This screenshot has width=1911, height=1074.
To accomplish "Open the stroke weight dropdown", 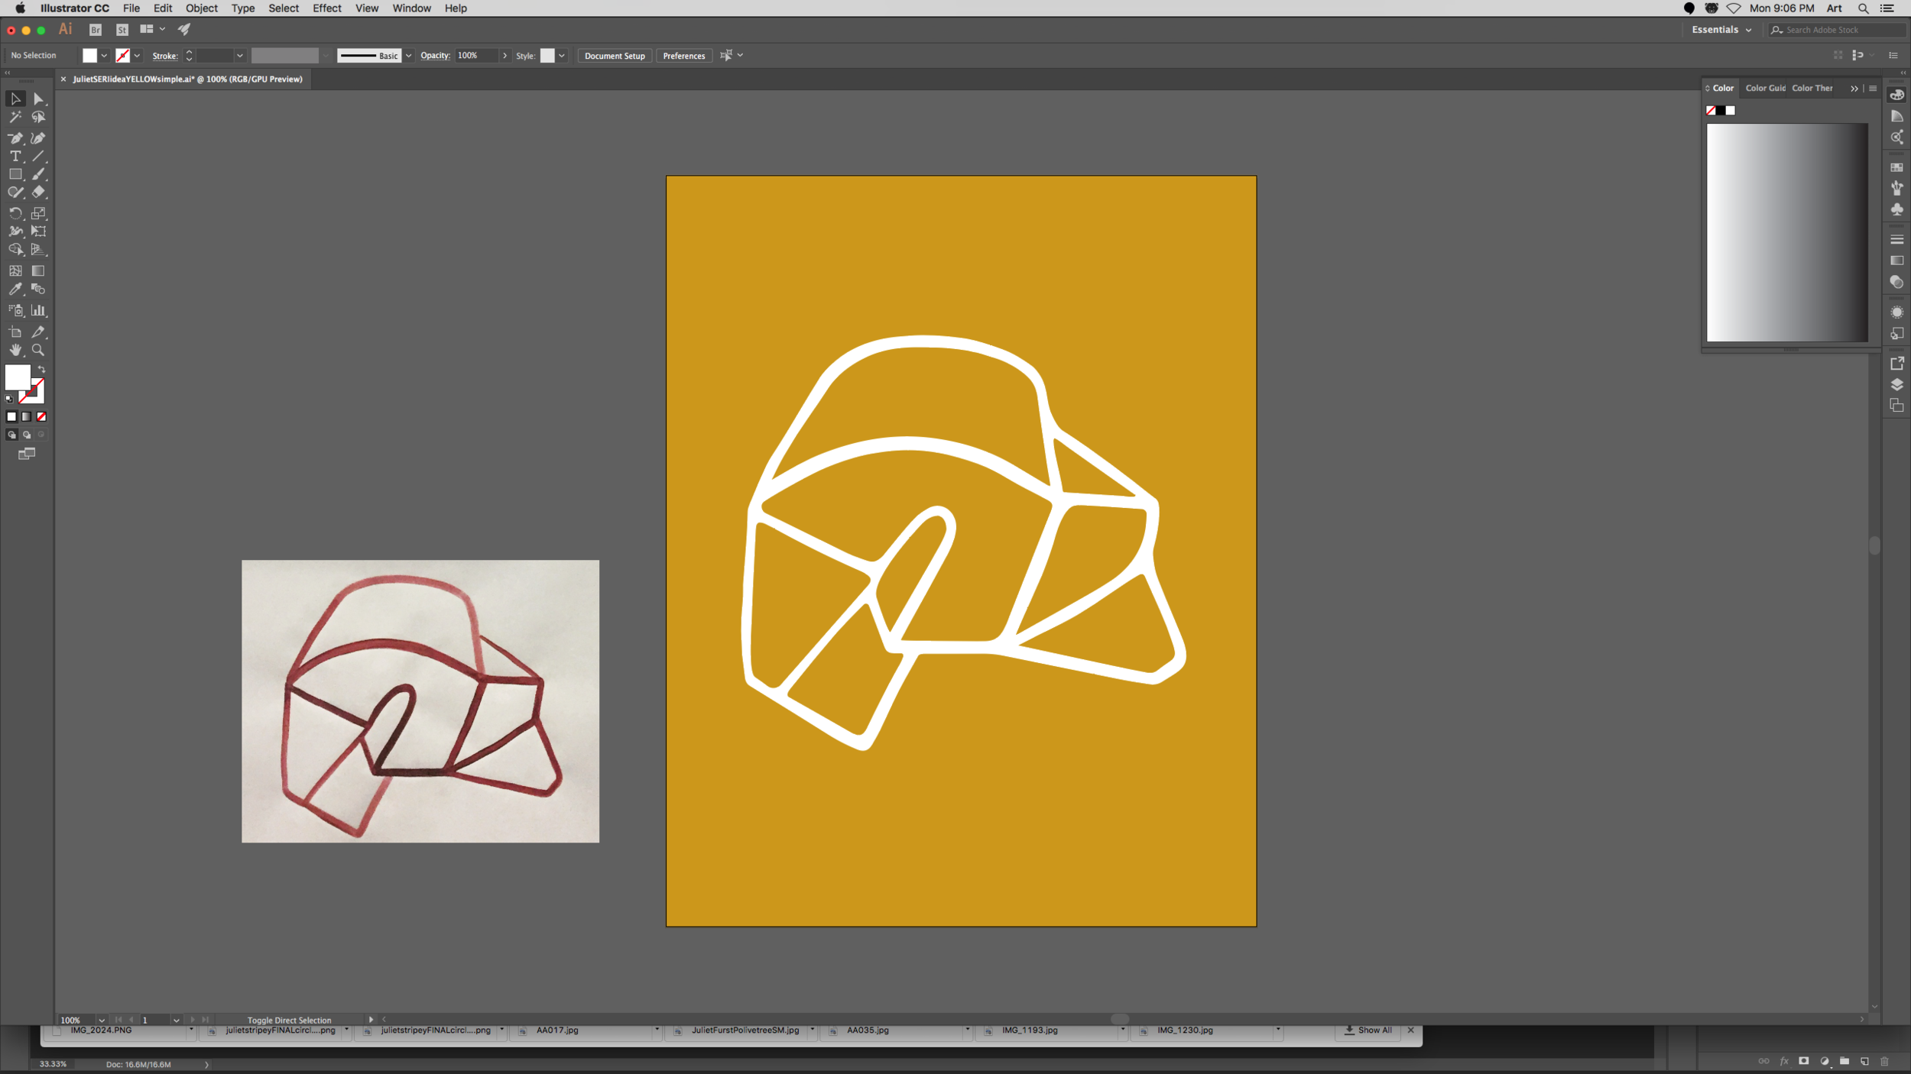I will point(239,56).
